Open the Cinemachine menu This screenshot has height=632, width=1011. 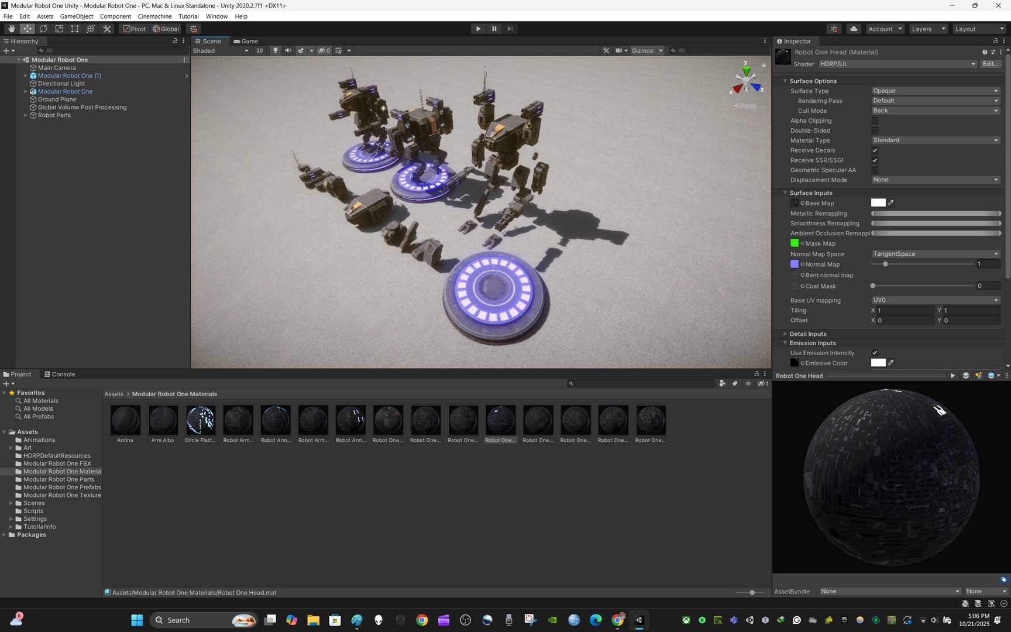[x=154, y=16]
